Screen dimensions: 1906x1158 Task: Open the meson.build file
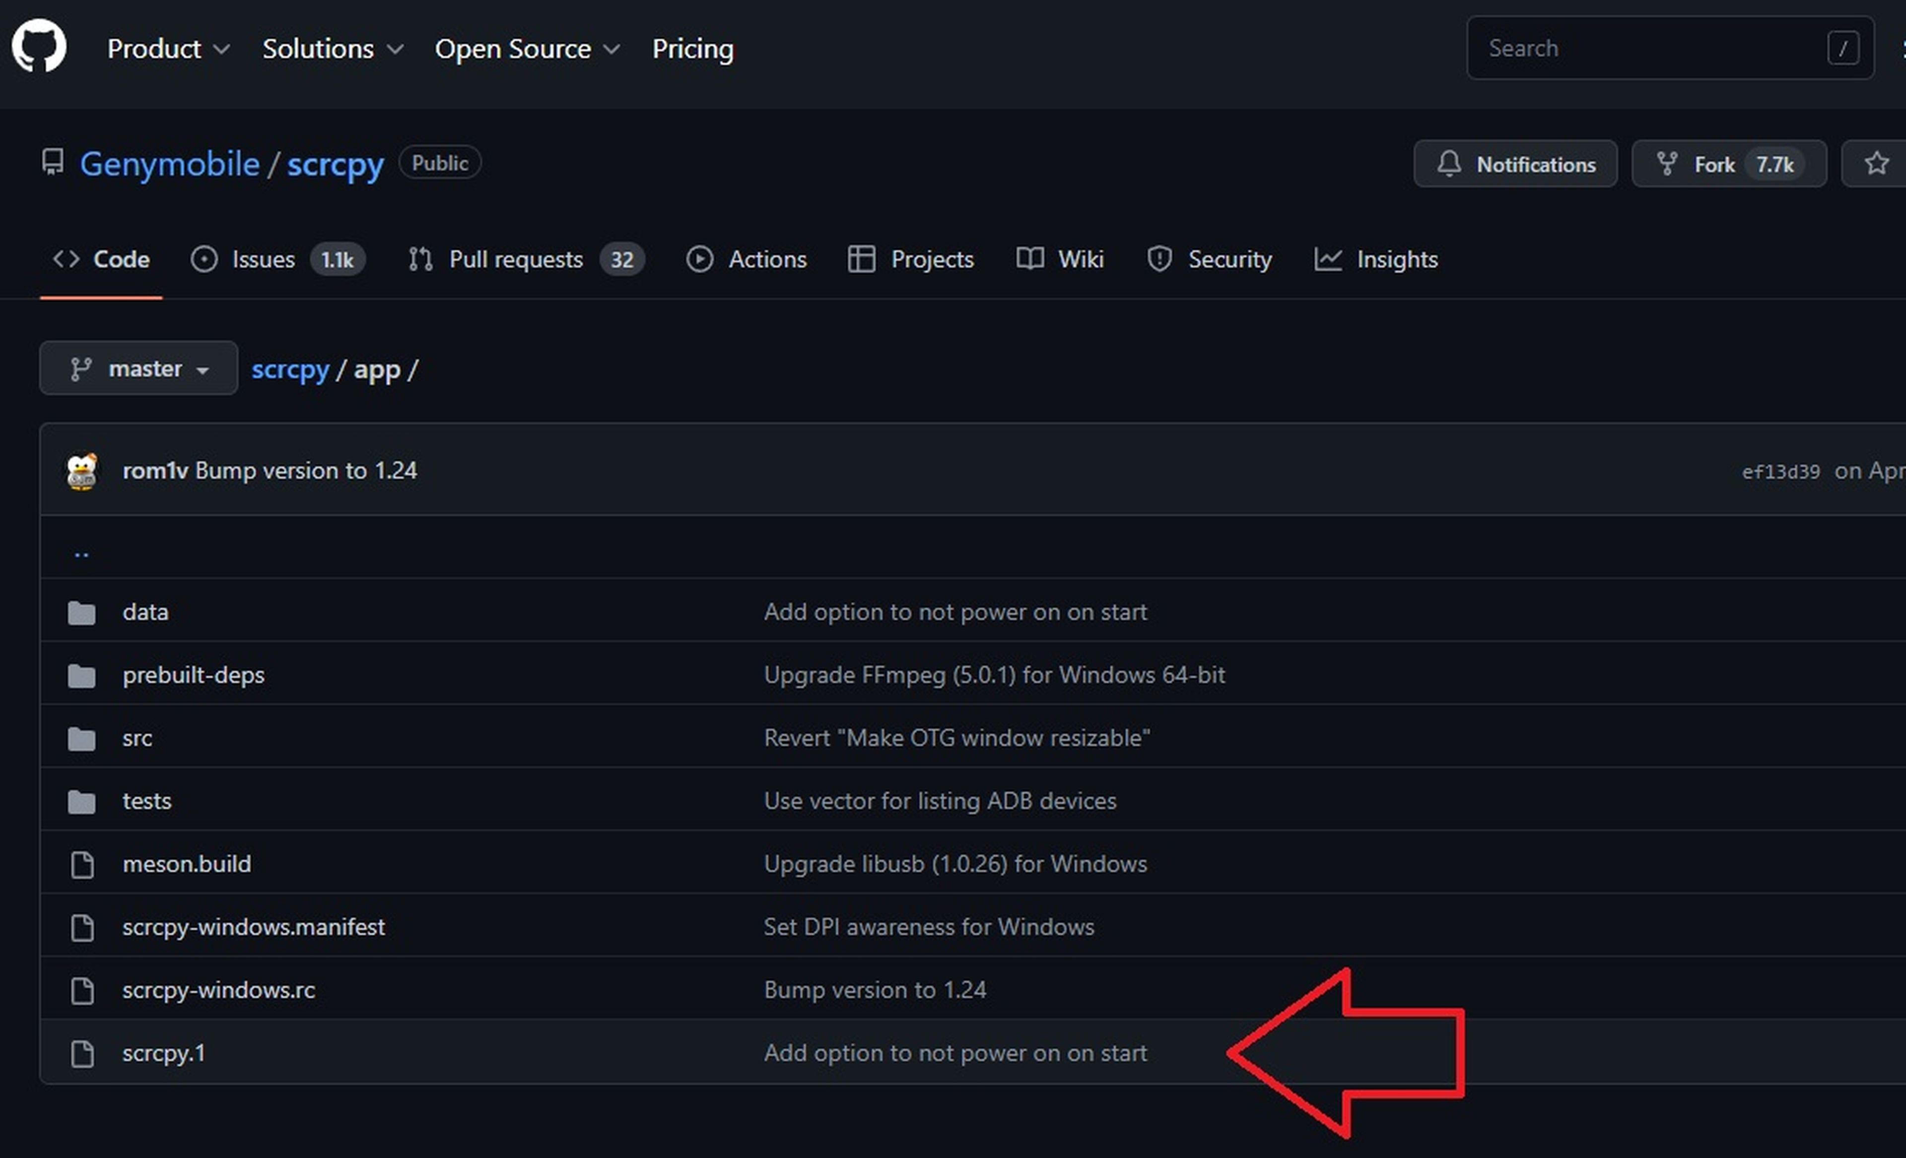pos(187,863)
